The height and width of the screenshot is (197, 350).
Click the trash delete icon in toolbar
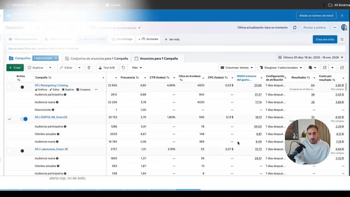[89, 68]
